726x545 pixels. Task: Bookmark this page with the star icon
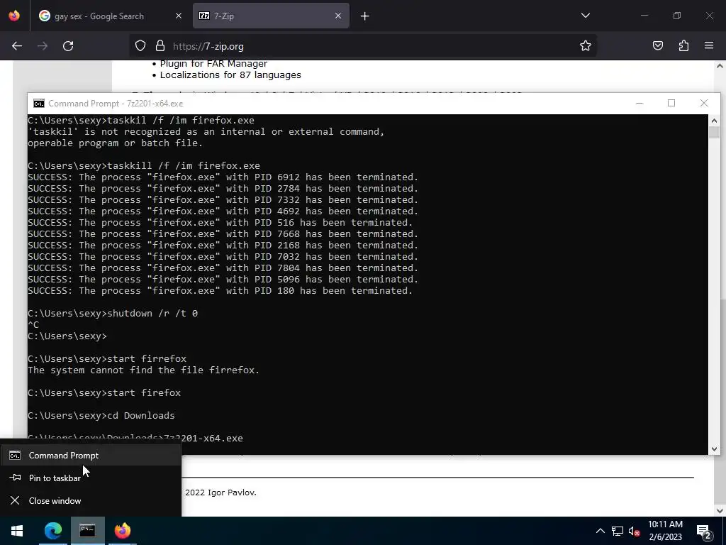[x=585, y=45]
